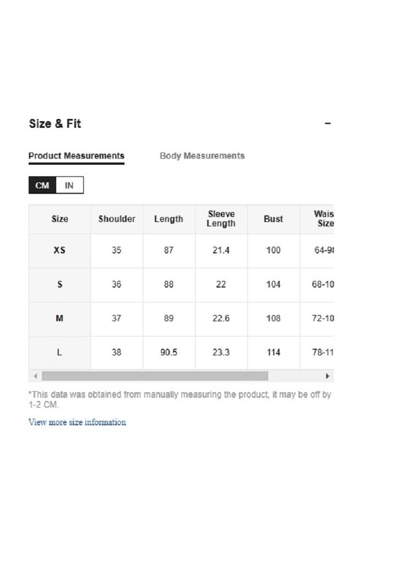Screen dimensions: 411x563
Task: Collapse the Size & Fit section
Action: click(x=327, y=123)
